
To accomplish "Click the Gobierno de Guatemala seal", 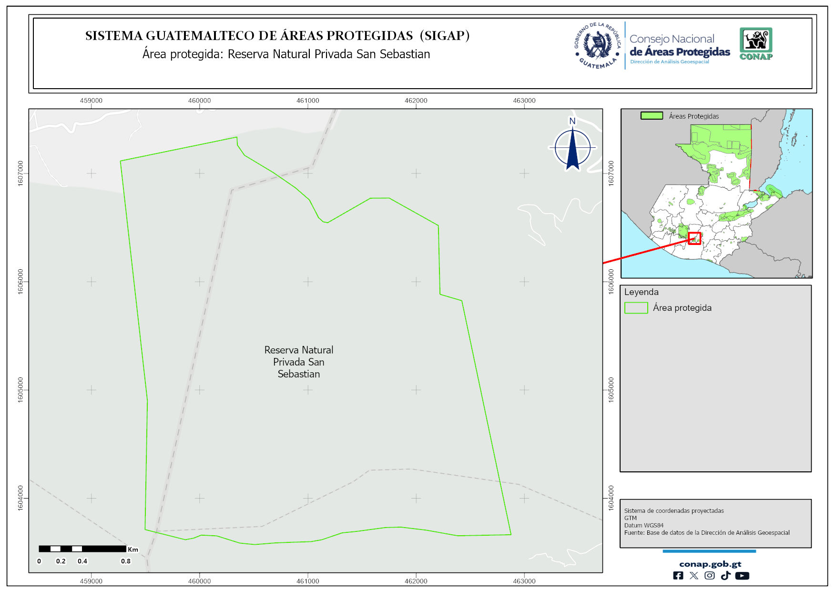I will [597, 46].
